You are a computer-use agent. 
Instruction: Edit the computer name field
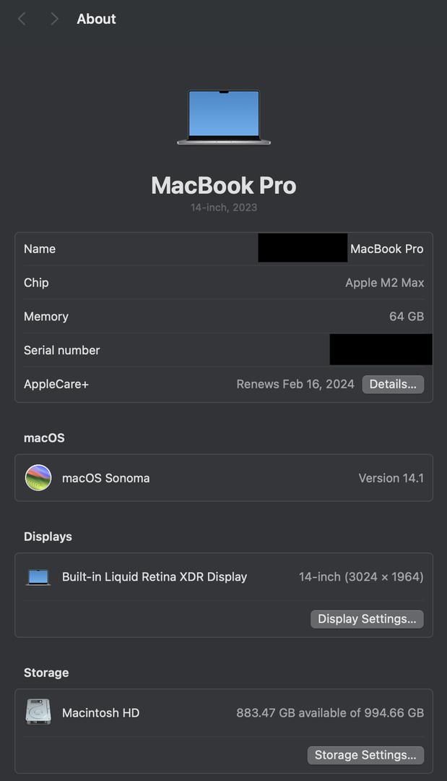[341, 249]
